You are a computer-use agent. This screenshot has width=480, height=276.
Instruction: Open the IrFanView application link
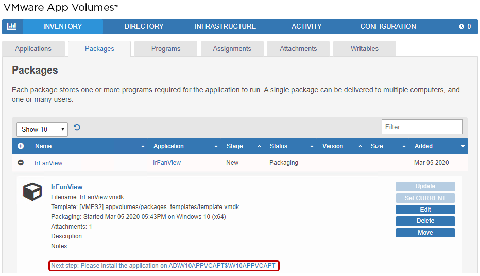click(x=167, y=163)
